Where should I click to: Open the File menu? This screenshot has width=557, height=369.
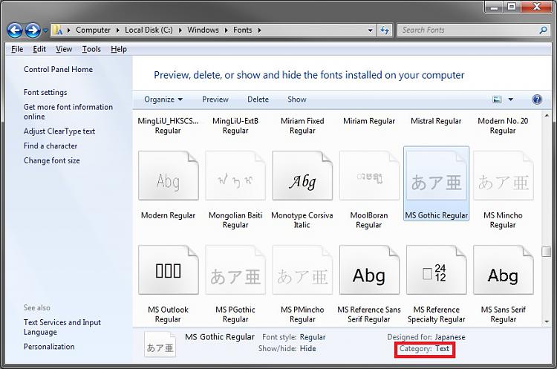tap(17, 49)
